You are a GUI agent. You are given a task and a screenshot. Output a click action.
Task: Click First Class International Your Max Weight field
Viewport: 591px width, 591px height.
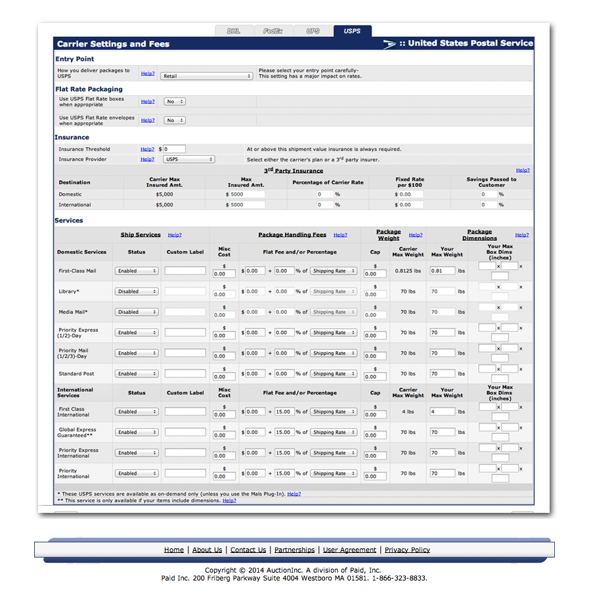coord(443,412)
